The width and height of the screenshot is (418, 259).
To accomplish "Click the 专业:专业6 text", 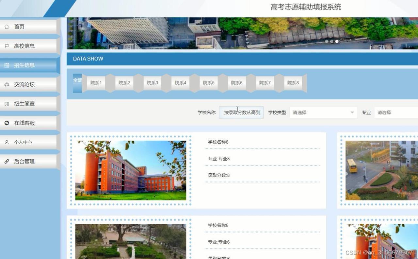I will coord(219,242).
